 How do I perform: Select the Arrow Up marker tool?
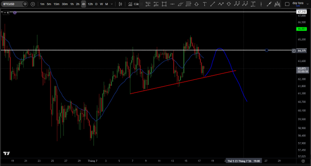196,4
